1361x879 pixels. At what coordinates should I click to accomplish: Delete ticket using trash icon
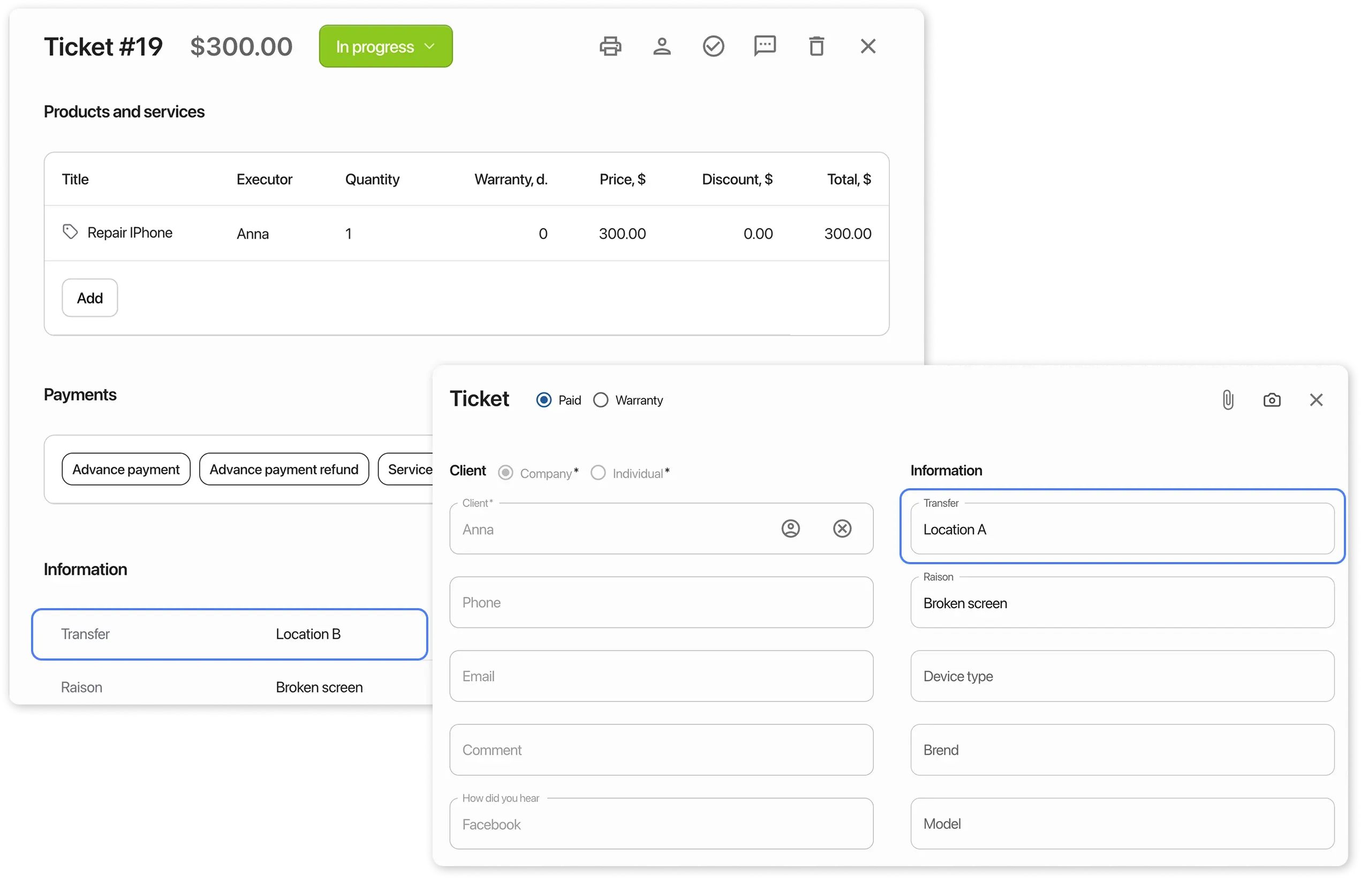pyautogui.click(x=816, y=46)
